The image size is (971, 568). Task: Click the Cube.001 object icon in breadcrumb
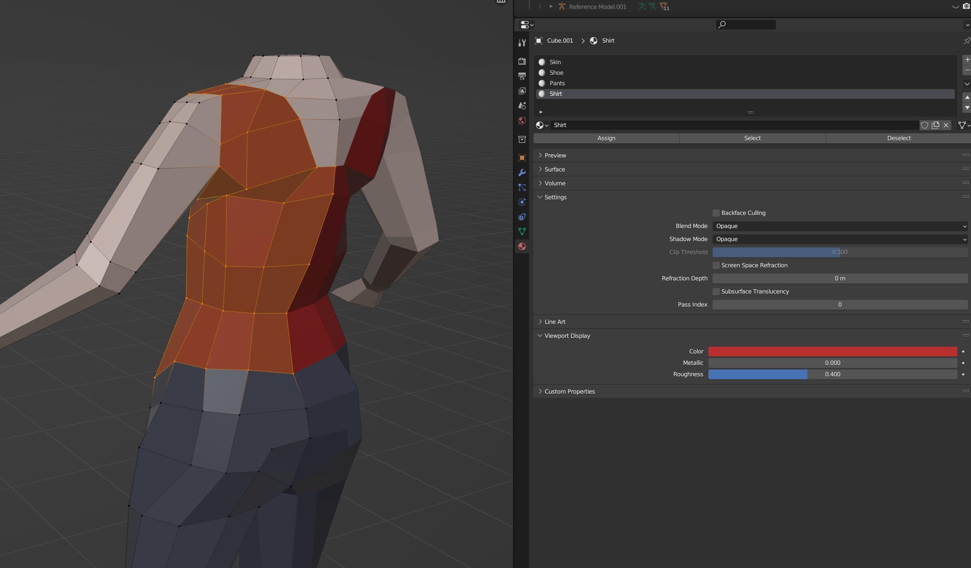pos(538,41)
